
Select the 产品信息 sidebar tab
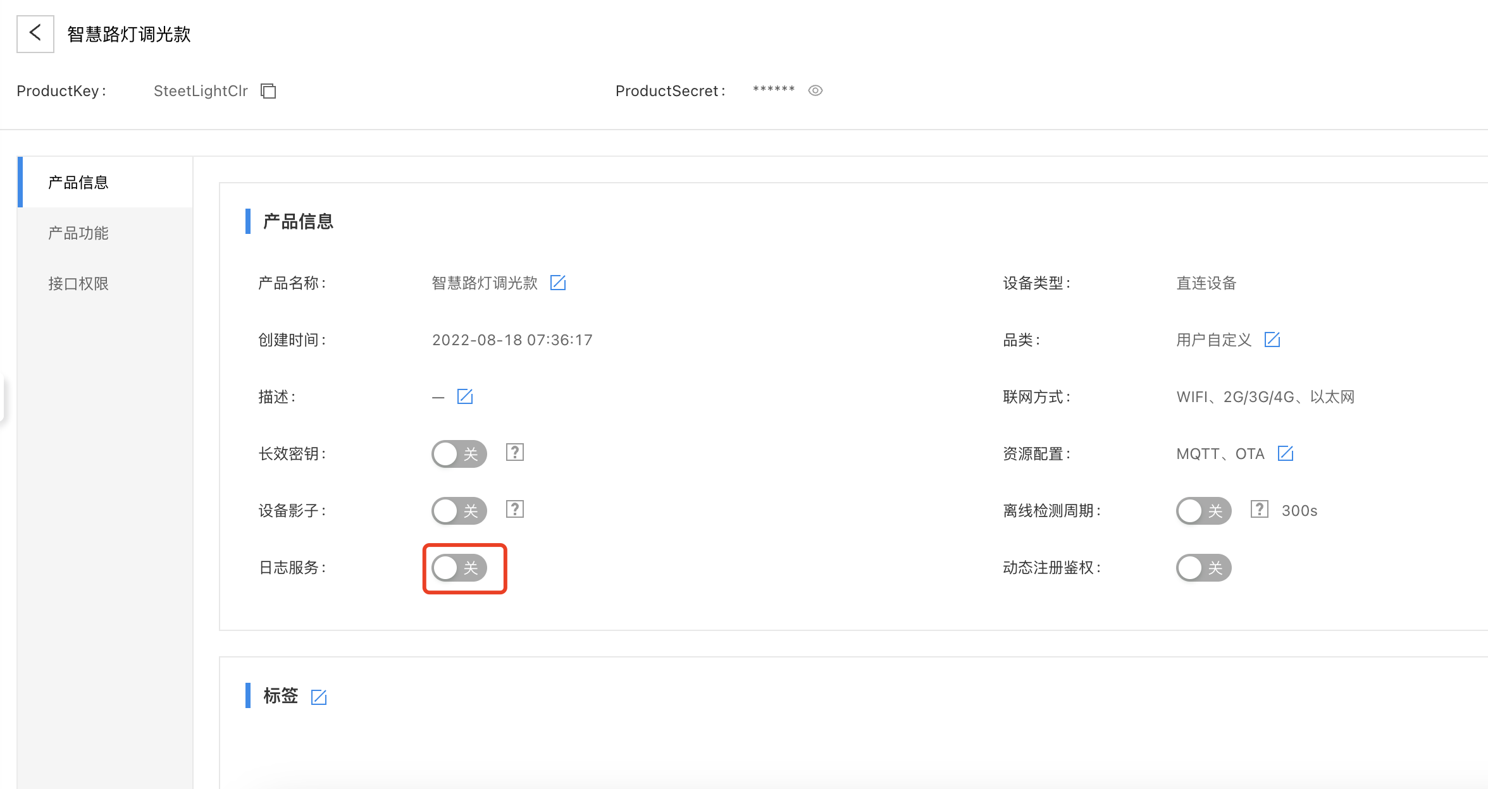point(105,182)
